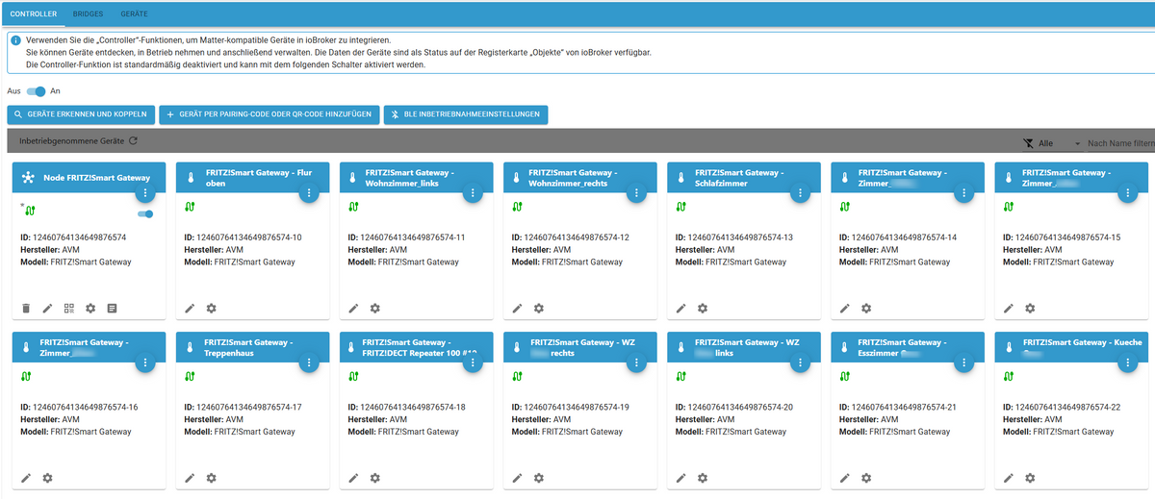Add device per pairing code or QR code
This screenshot has height=499, width=1155.
pos(269,114)
